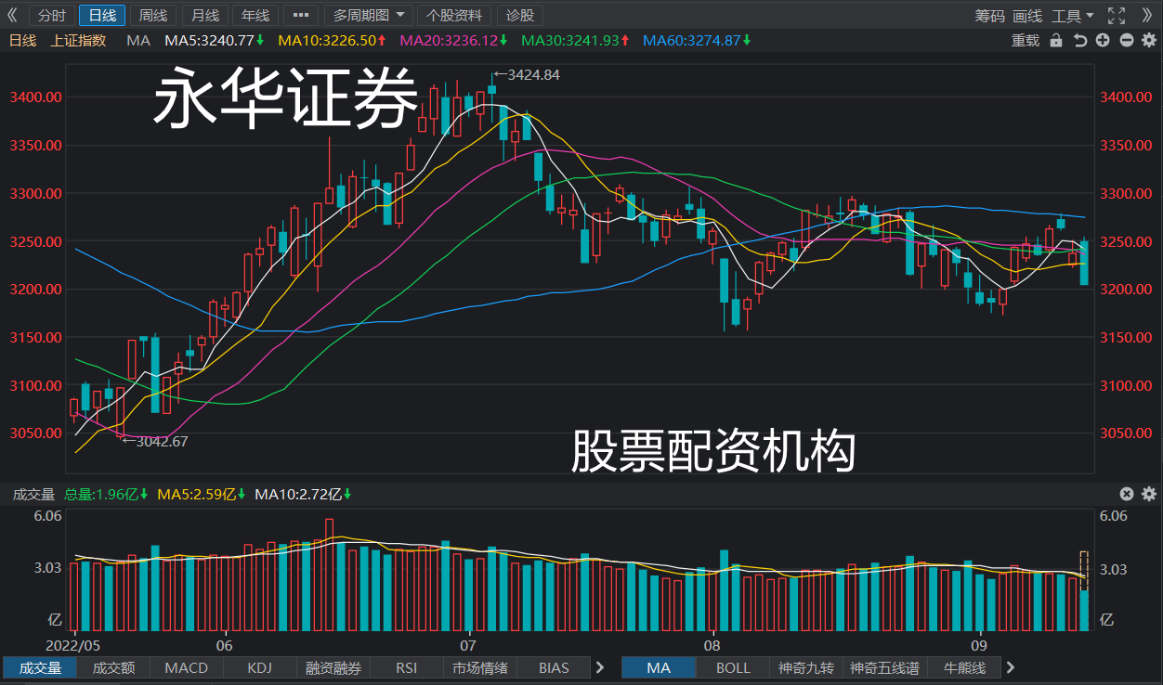
Task: Switch sub-chart to RSI
Action: (x=407, y=667)
